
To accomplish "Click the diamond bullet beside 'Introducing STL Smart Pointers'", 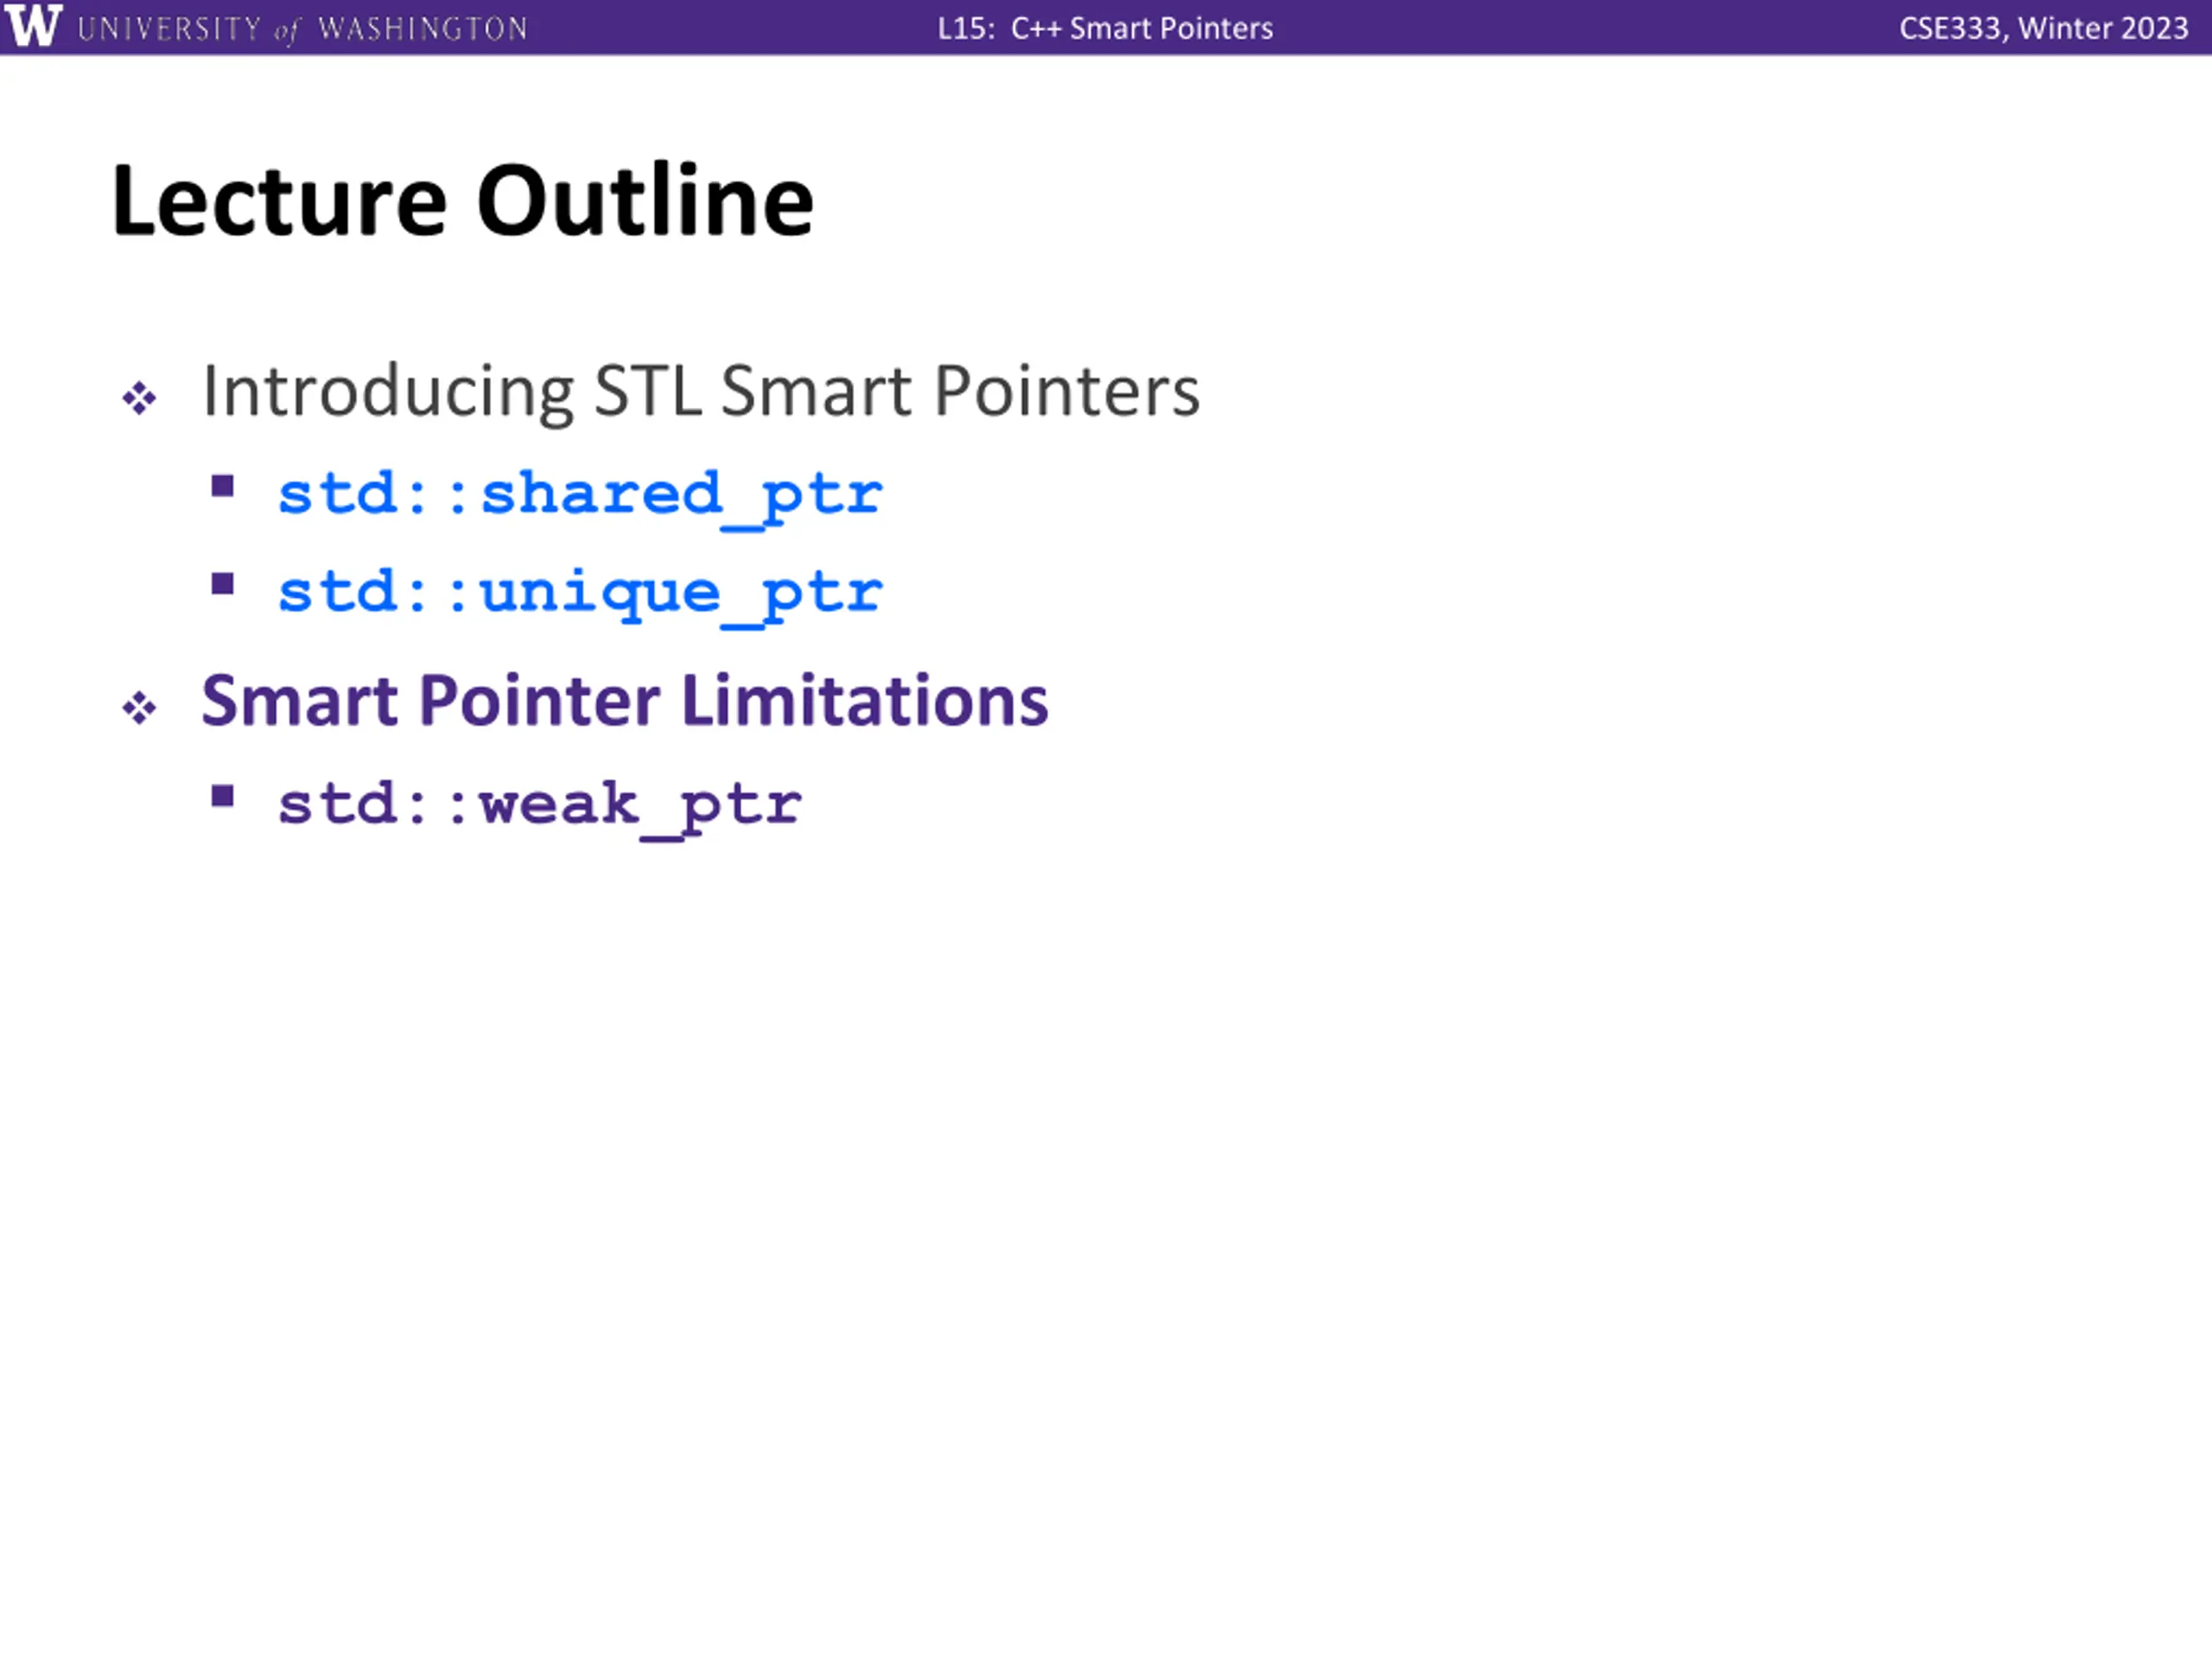I will pyautogui.click(x=139, y=398).
